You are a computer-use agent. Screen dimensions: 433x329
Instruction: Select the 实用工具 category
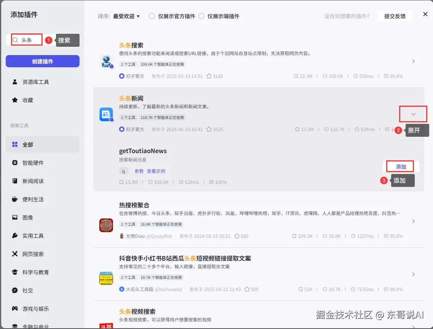pos(43,236)
